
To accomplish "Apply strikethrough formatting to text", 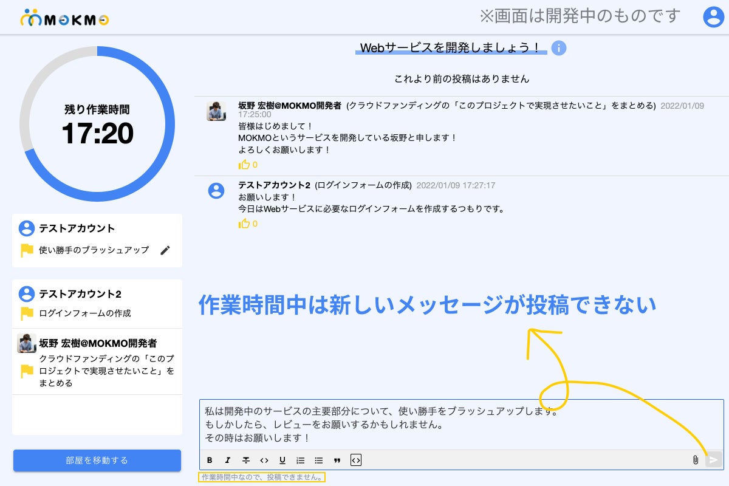I will (x=246, y=460).
